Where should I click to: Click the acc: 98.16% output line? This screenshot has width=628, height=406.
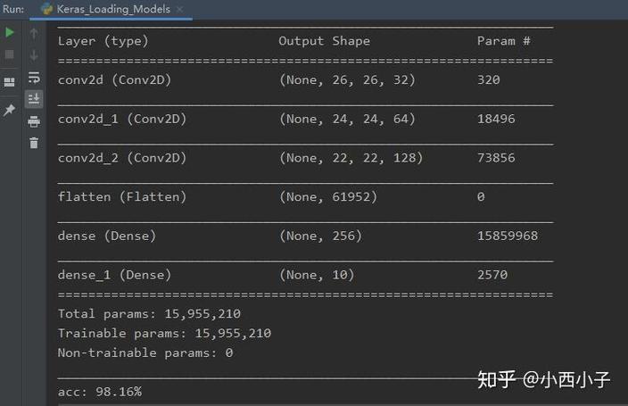100,392
